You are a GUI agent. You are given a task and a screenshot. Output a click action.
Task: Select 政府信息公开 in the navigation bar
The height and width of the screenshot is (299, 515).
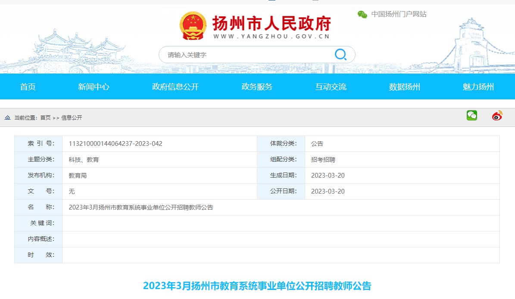click(175, 87)
